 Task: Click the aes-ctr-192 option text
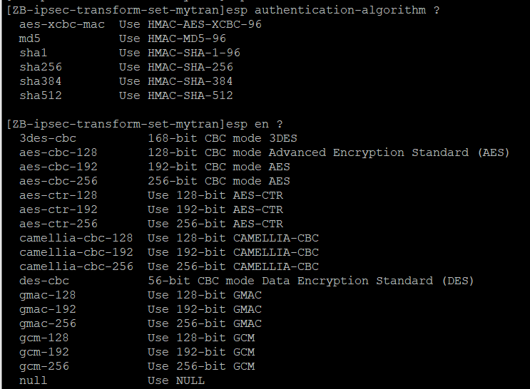[x=58, y=209]
